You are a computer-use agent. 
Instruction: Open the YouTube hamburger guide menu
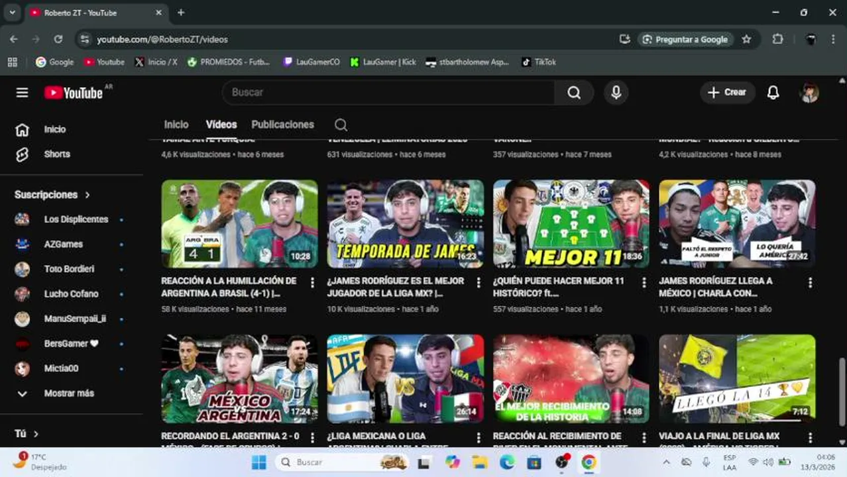(22, 93)
